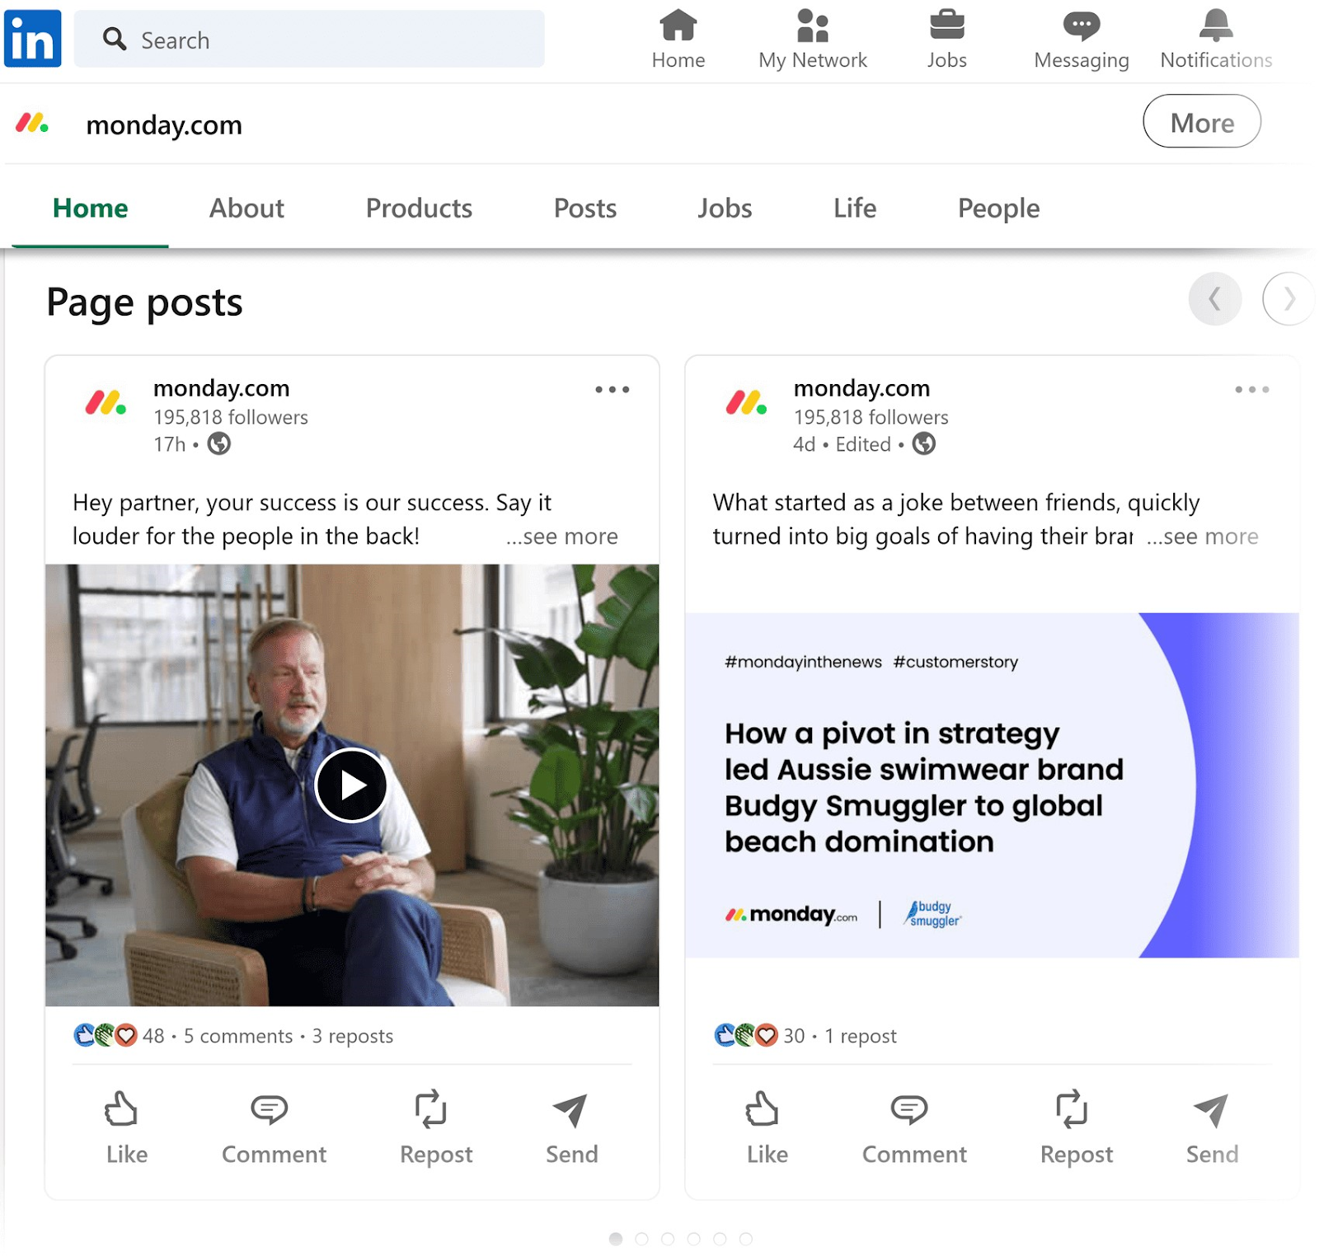Open the 1 repost link
Image resolution: width=1319 pixels, height=1256 pixels.
pyautogui.click(x=860, y=1036)
